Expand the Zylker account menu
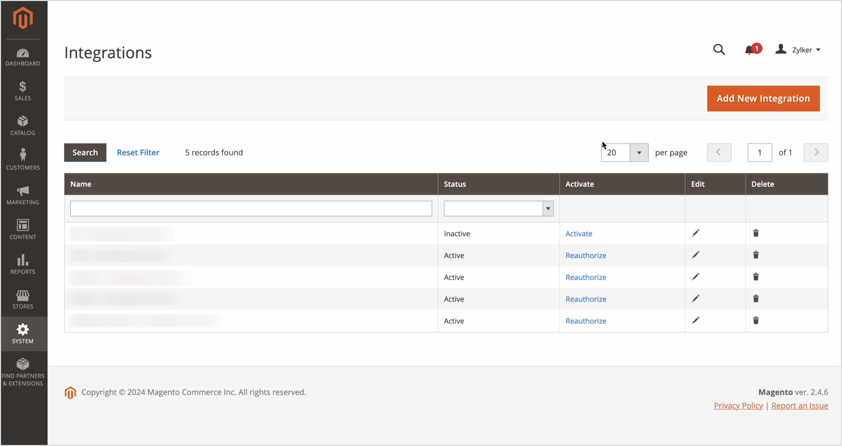This screenshot has height=446, width=842. tap(798, 50)
